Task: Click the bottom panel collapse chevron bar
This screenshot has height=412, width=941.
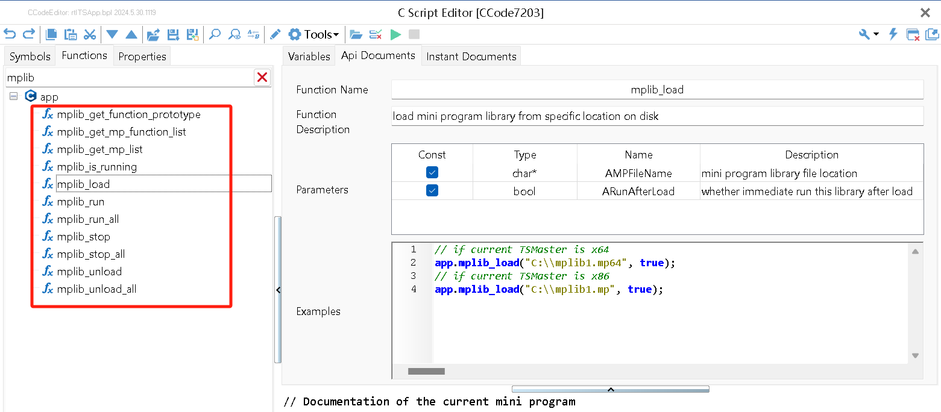Action: (x=610, y=389)
